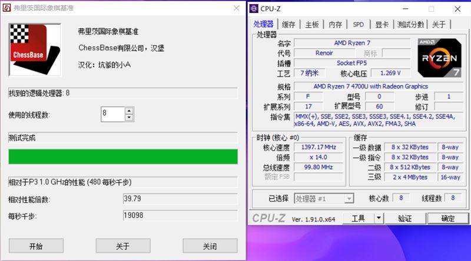
Task: Open the 关于 tab in CPU-Z
Action: [x=439, y=24]
